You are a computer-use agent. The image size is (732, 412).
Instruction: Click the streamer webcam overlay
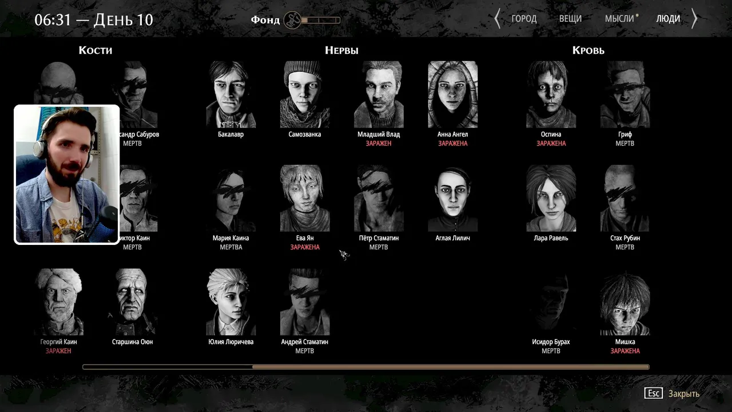[67, 175]
